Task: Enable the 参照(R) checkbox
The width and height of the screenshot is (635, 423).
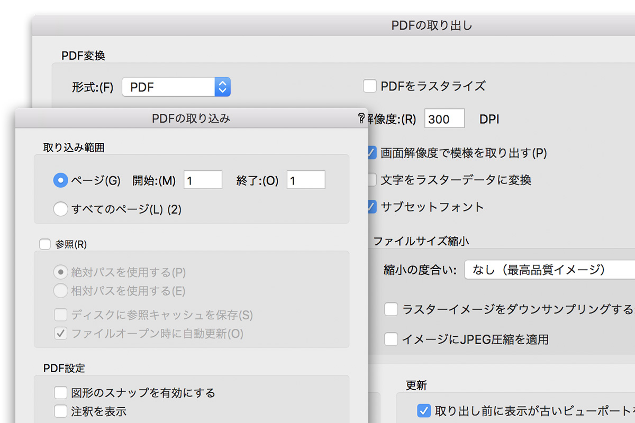Action: point(45,244)
